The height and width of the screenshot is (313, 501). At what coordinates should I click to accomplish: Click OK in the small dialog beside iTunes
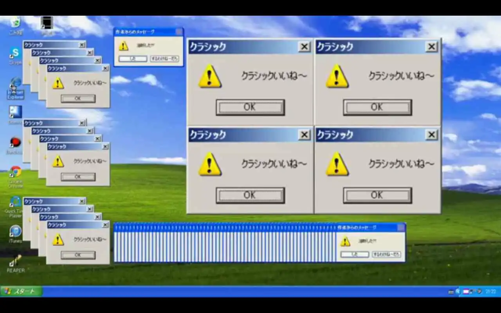[x=78, y=255]
